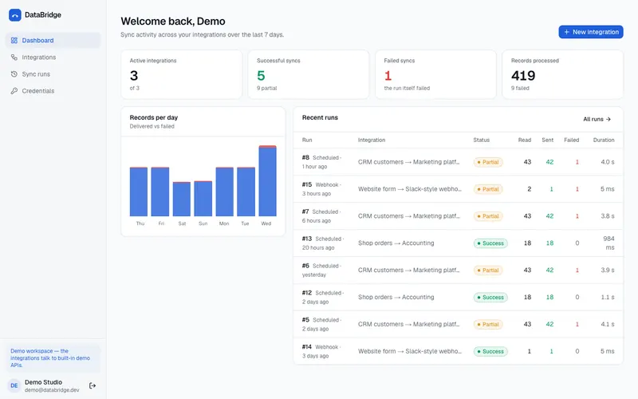The height and width of the screenshot is (399, 638).
Task: Click the Sat bar in chart
Action: coord(182,199)
